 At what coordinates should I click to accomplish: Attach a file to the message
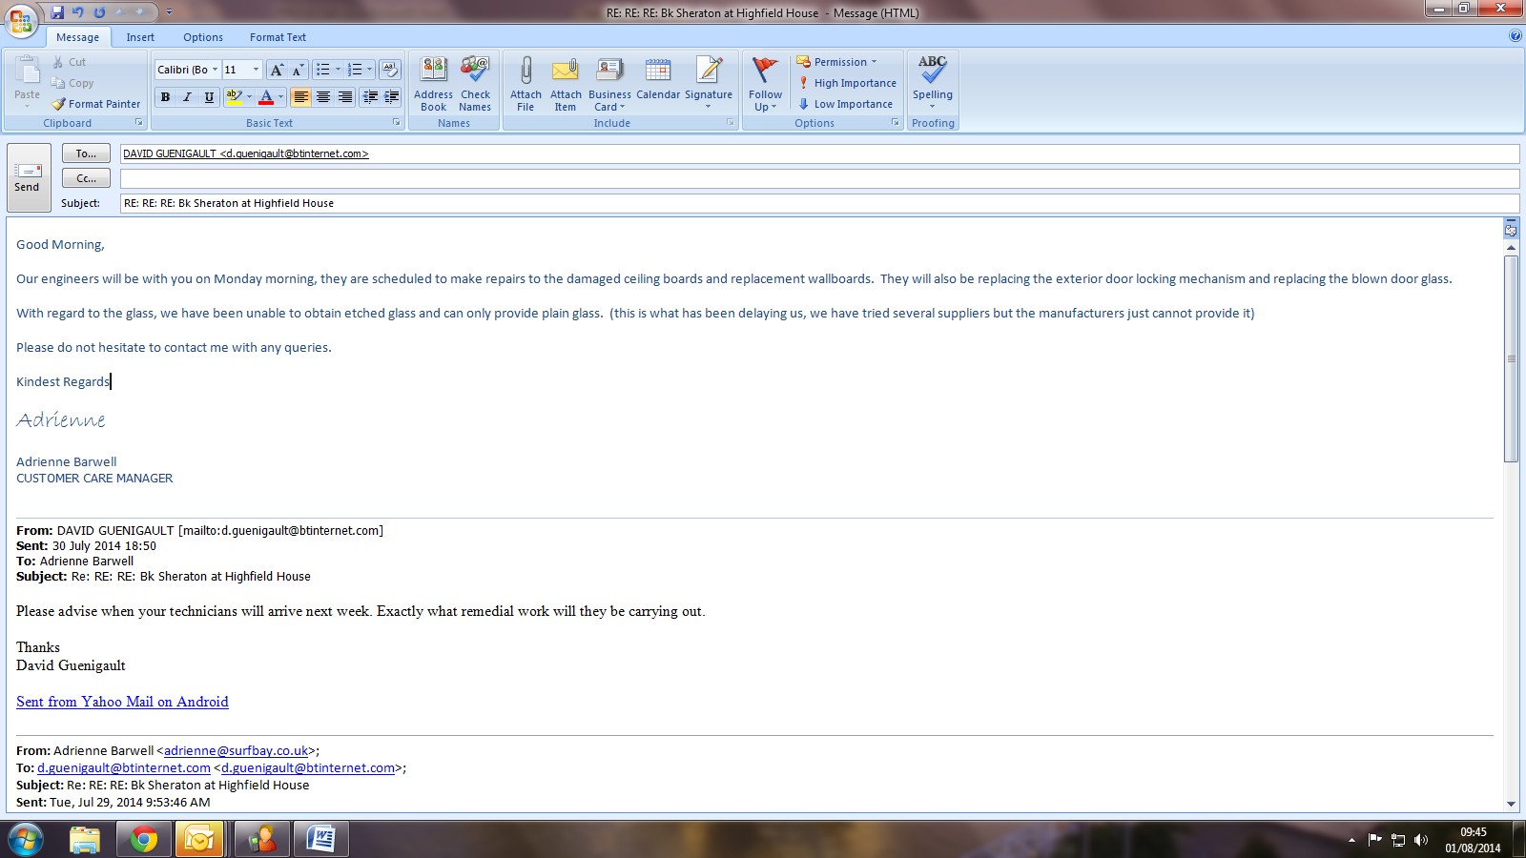tap(526, 84)
